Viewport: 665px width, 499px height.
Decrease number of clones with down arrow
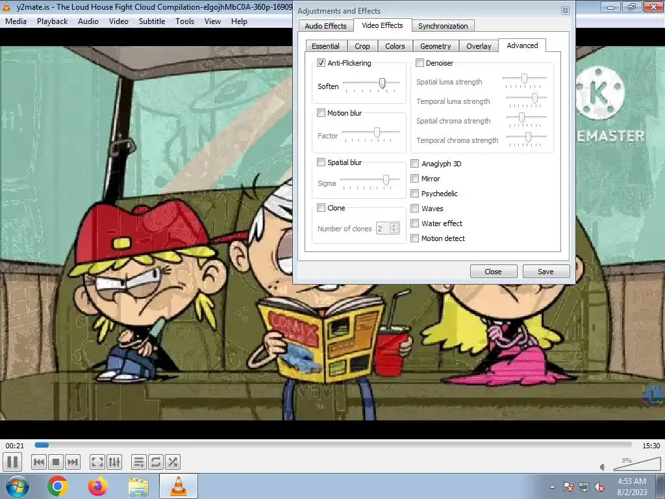(x=394, y=231)
